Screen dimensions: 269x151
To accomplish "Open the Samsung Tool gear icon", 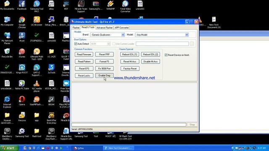I will pyautogui.click(x=22, y=133).
